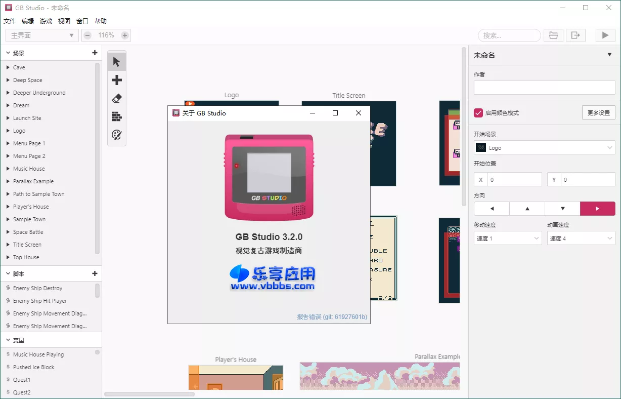
Task: Open the 移动速度 dropdown
Action: pyautogui.click(x=508, y=238)
